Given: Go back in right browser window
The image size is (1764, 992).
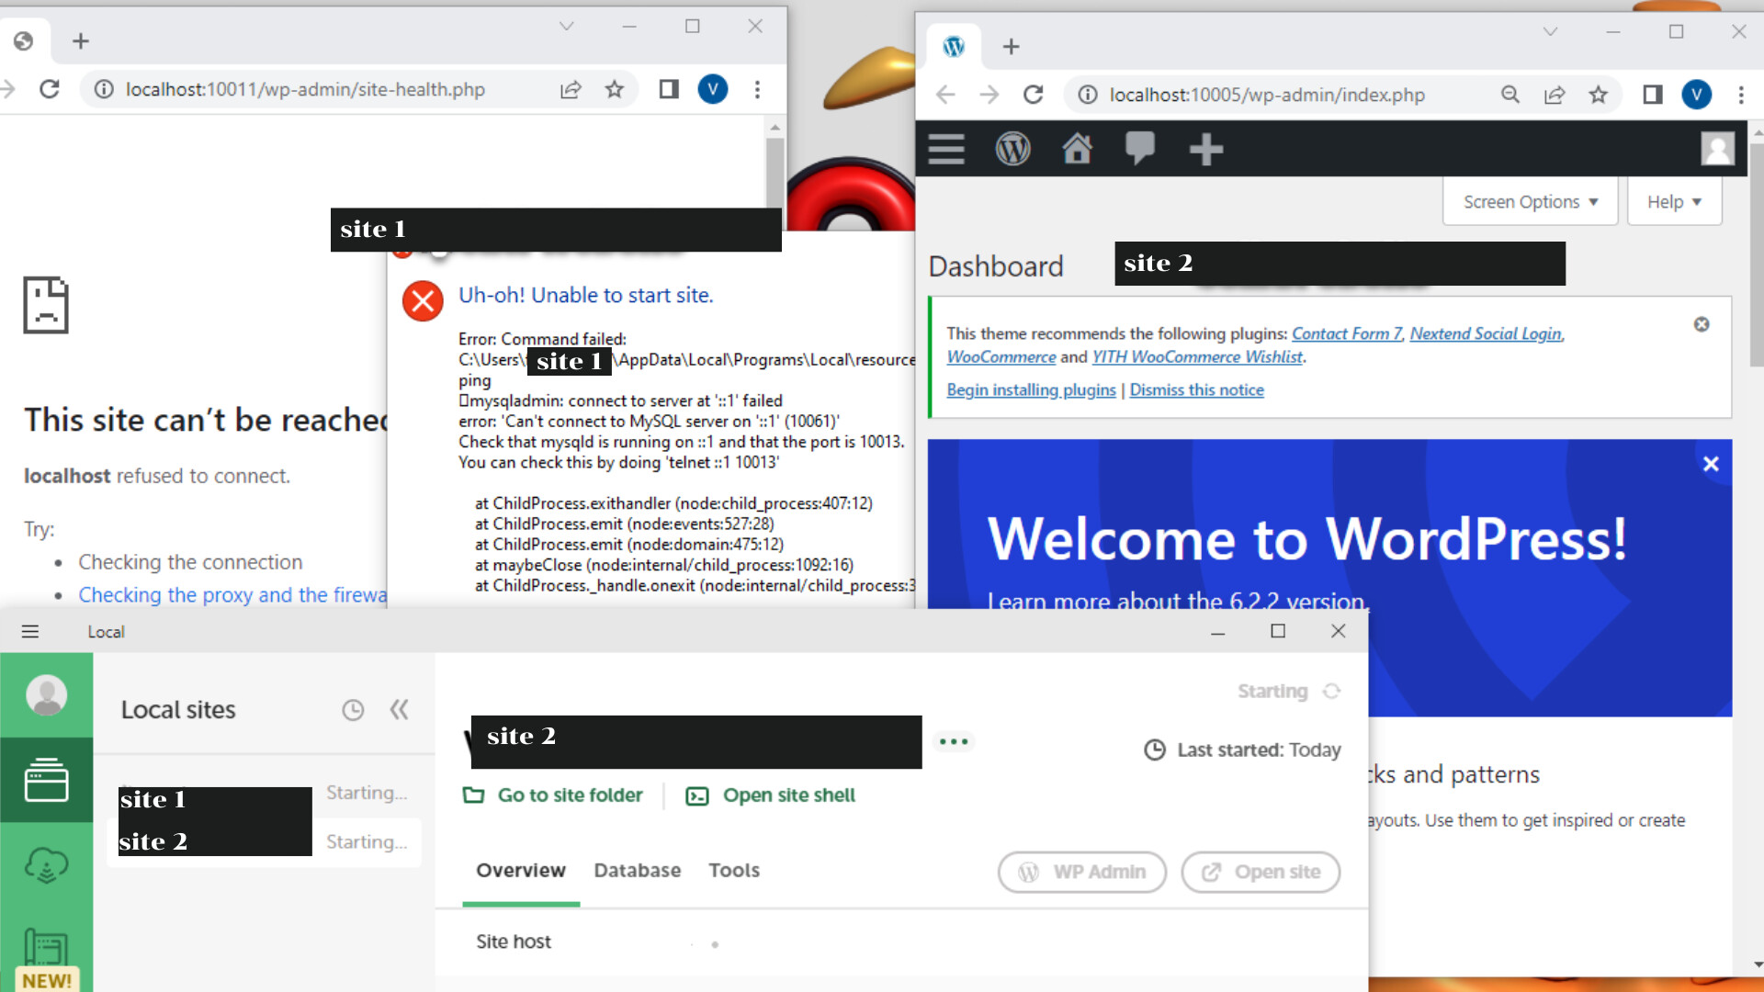Looking at the screenshot, I should pyautogui.click(x=945, y=95).
